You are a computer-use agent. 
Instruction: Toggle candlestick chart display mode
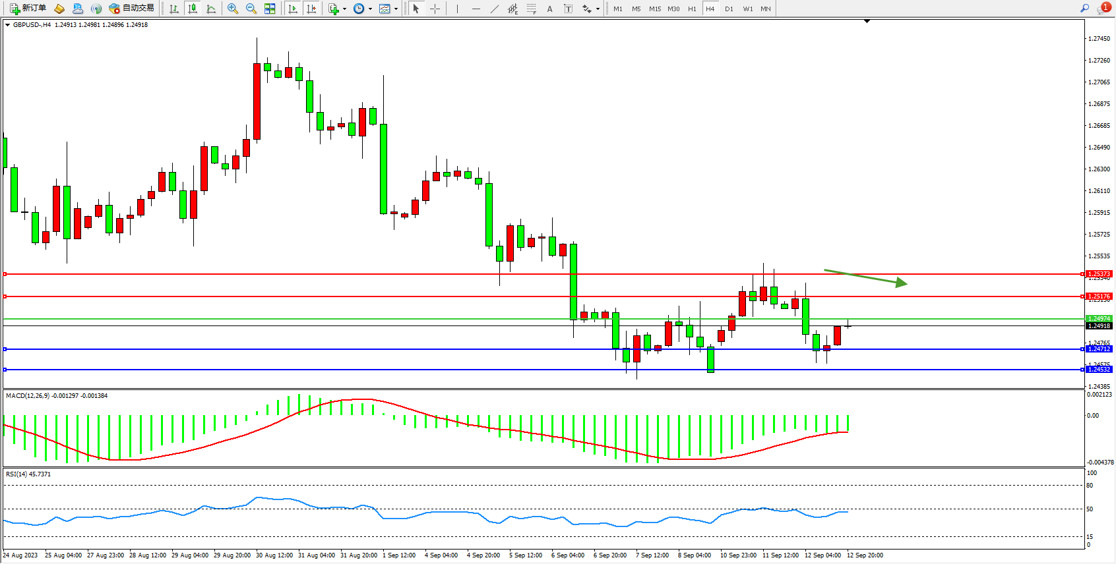coord(193,9)
